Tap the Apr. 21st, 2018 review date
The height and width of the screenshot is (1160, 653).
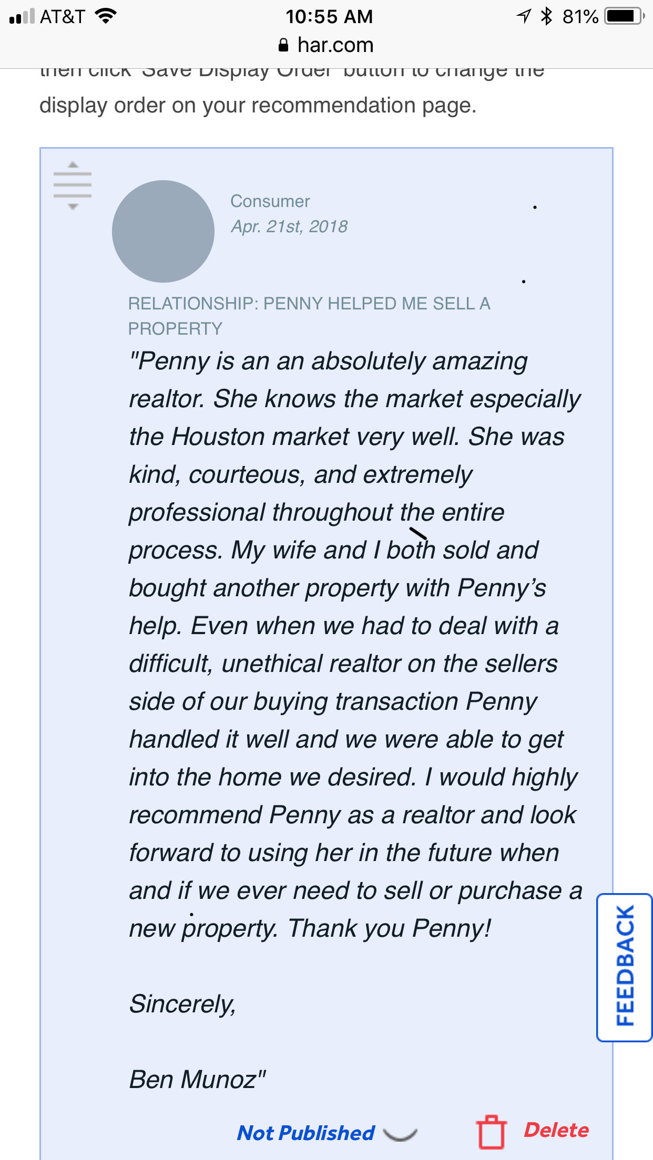pyautogui.click(x=289, y=226)
